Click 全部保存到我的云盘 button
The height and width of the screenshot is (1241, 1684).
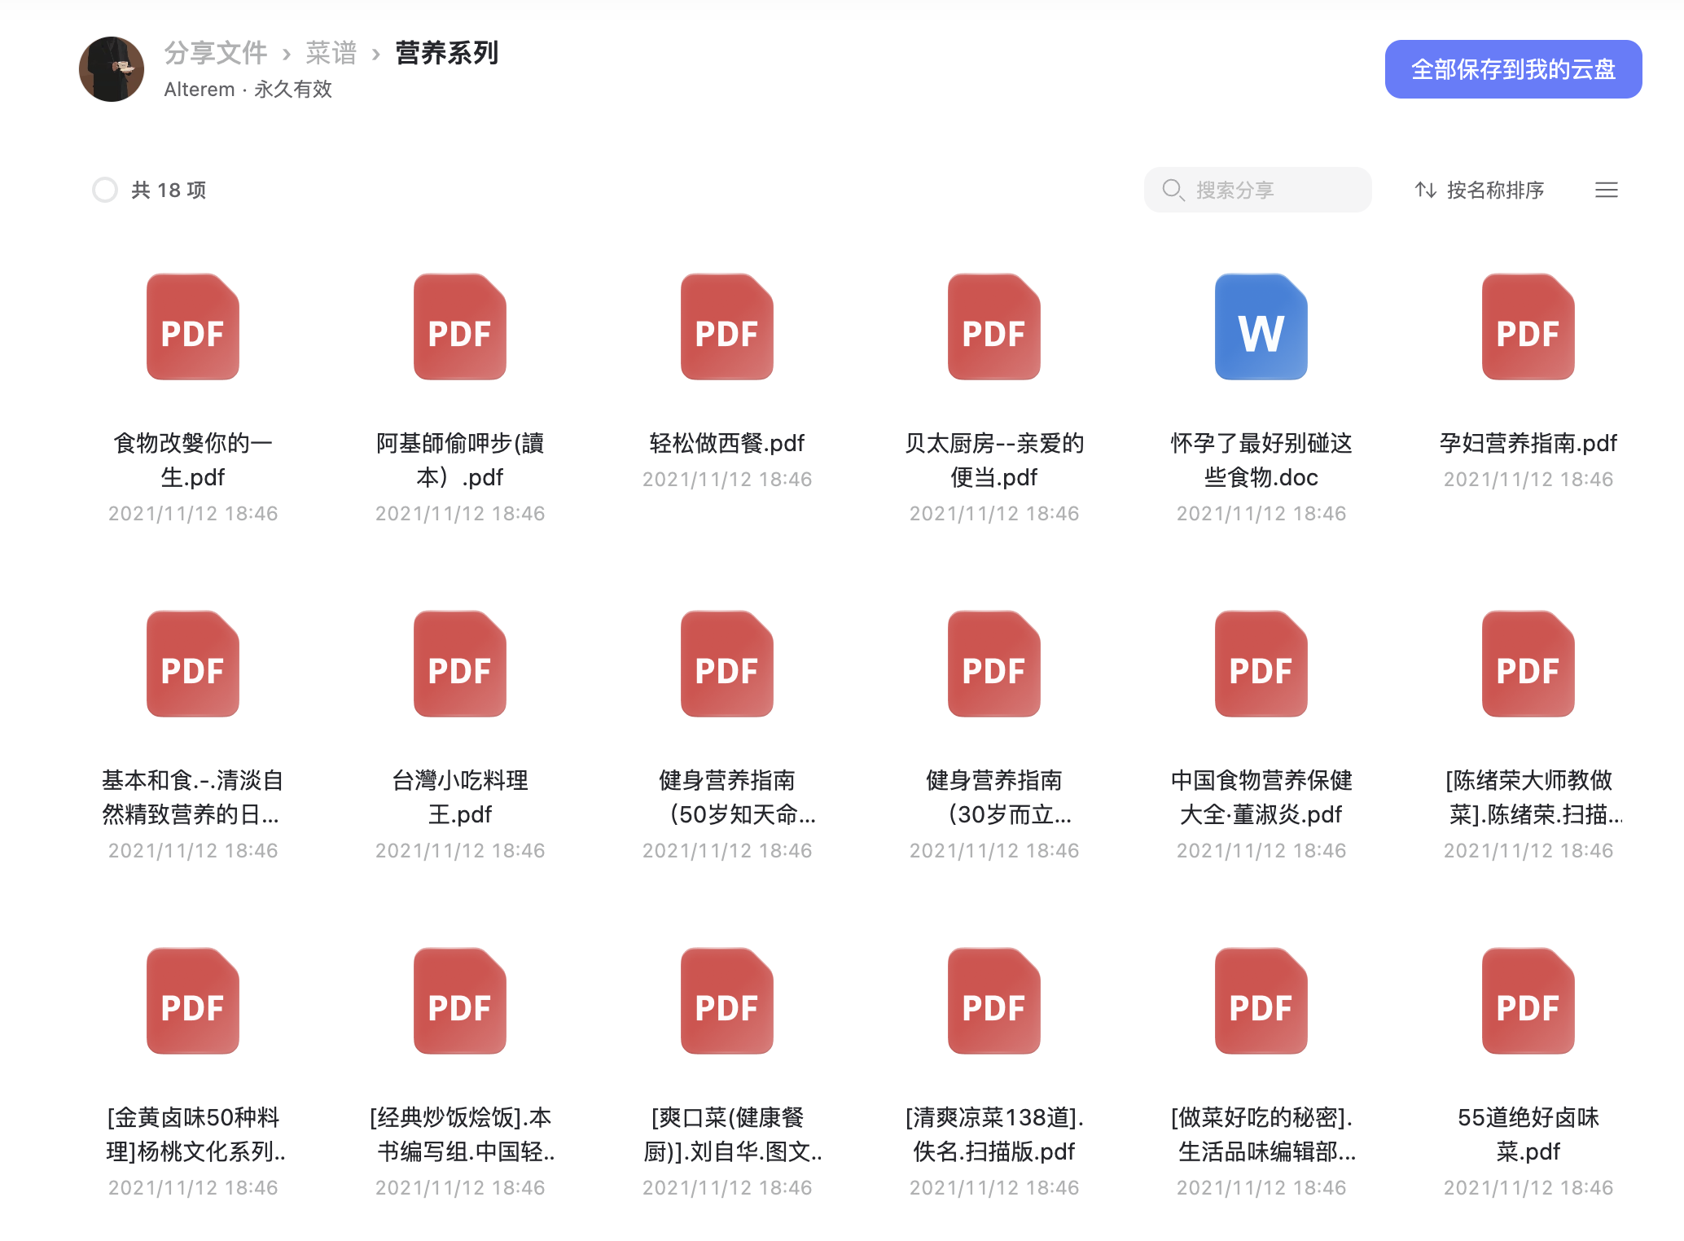coord(1513,69)
